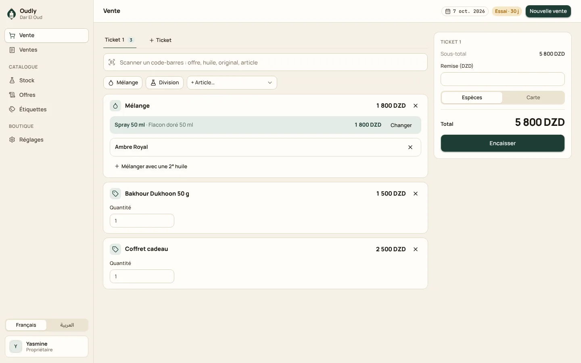The width and height of the screenshot is (581, 363).
Task: Add a new ticket tab
Action: click(161, 40)
